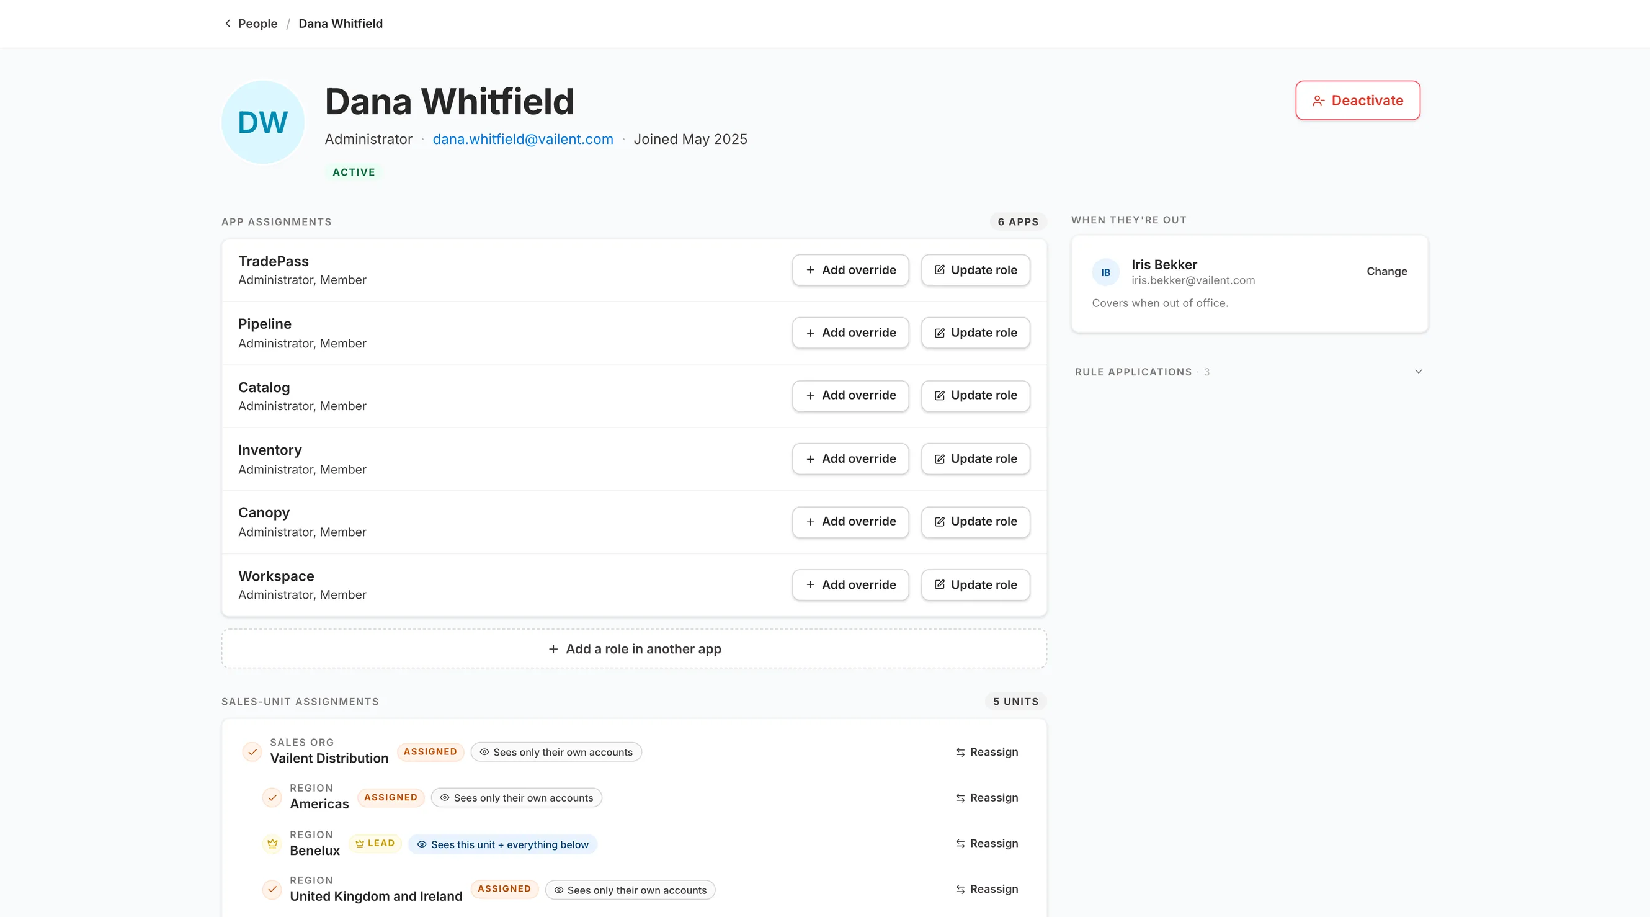Click the Americas checkmark icon
This screenshot has height=917, width=1650.
[272, 798]
